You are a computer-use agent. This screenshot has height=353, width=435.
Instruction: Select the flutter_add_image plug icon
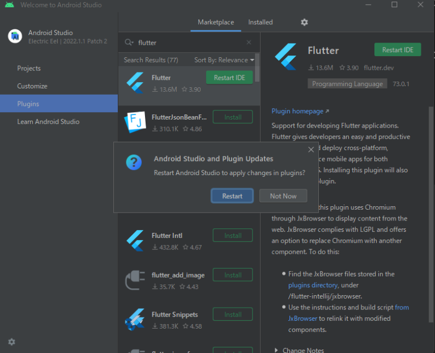click(x=135, y=280)
